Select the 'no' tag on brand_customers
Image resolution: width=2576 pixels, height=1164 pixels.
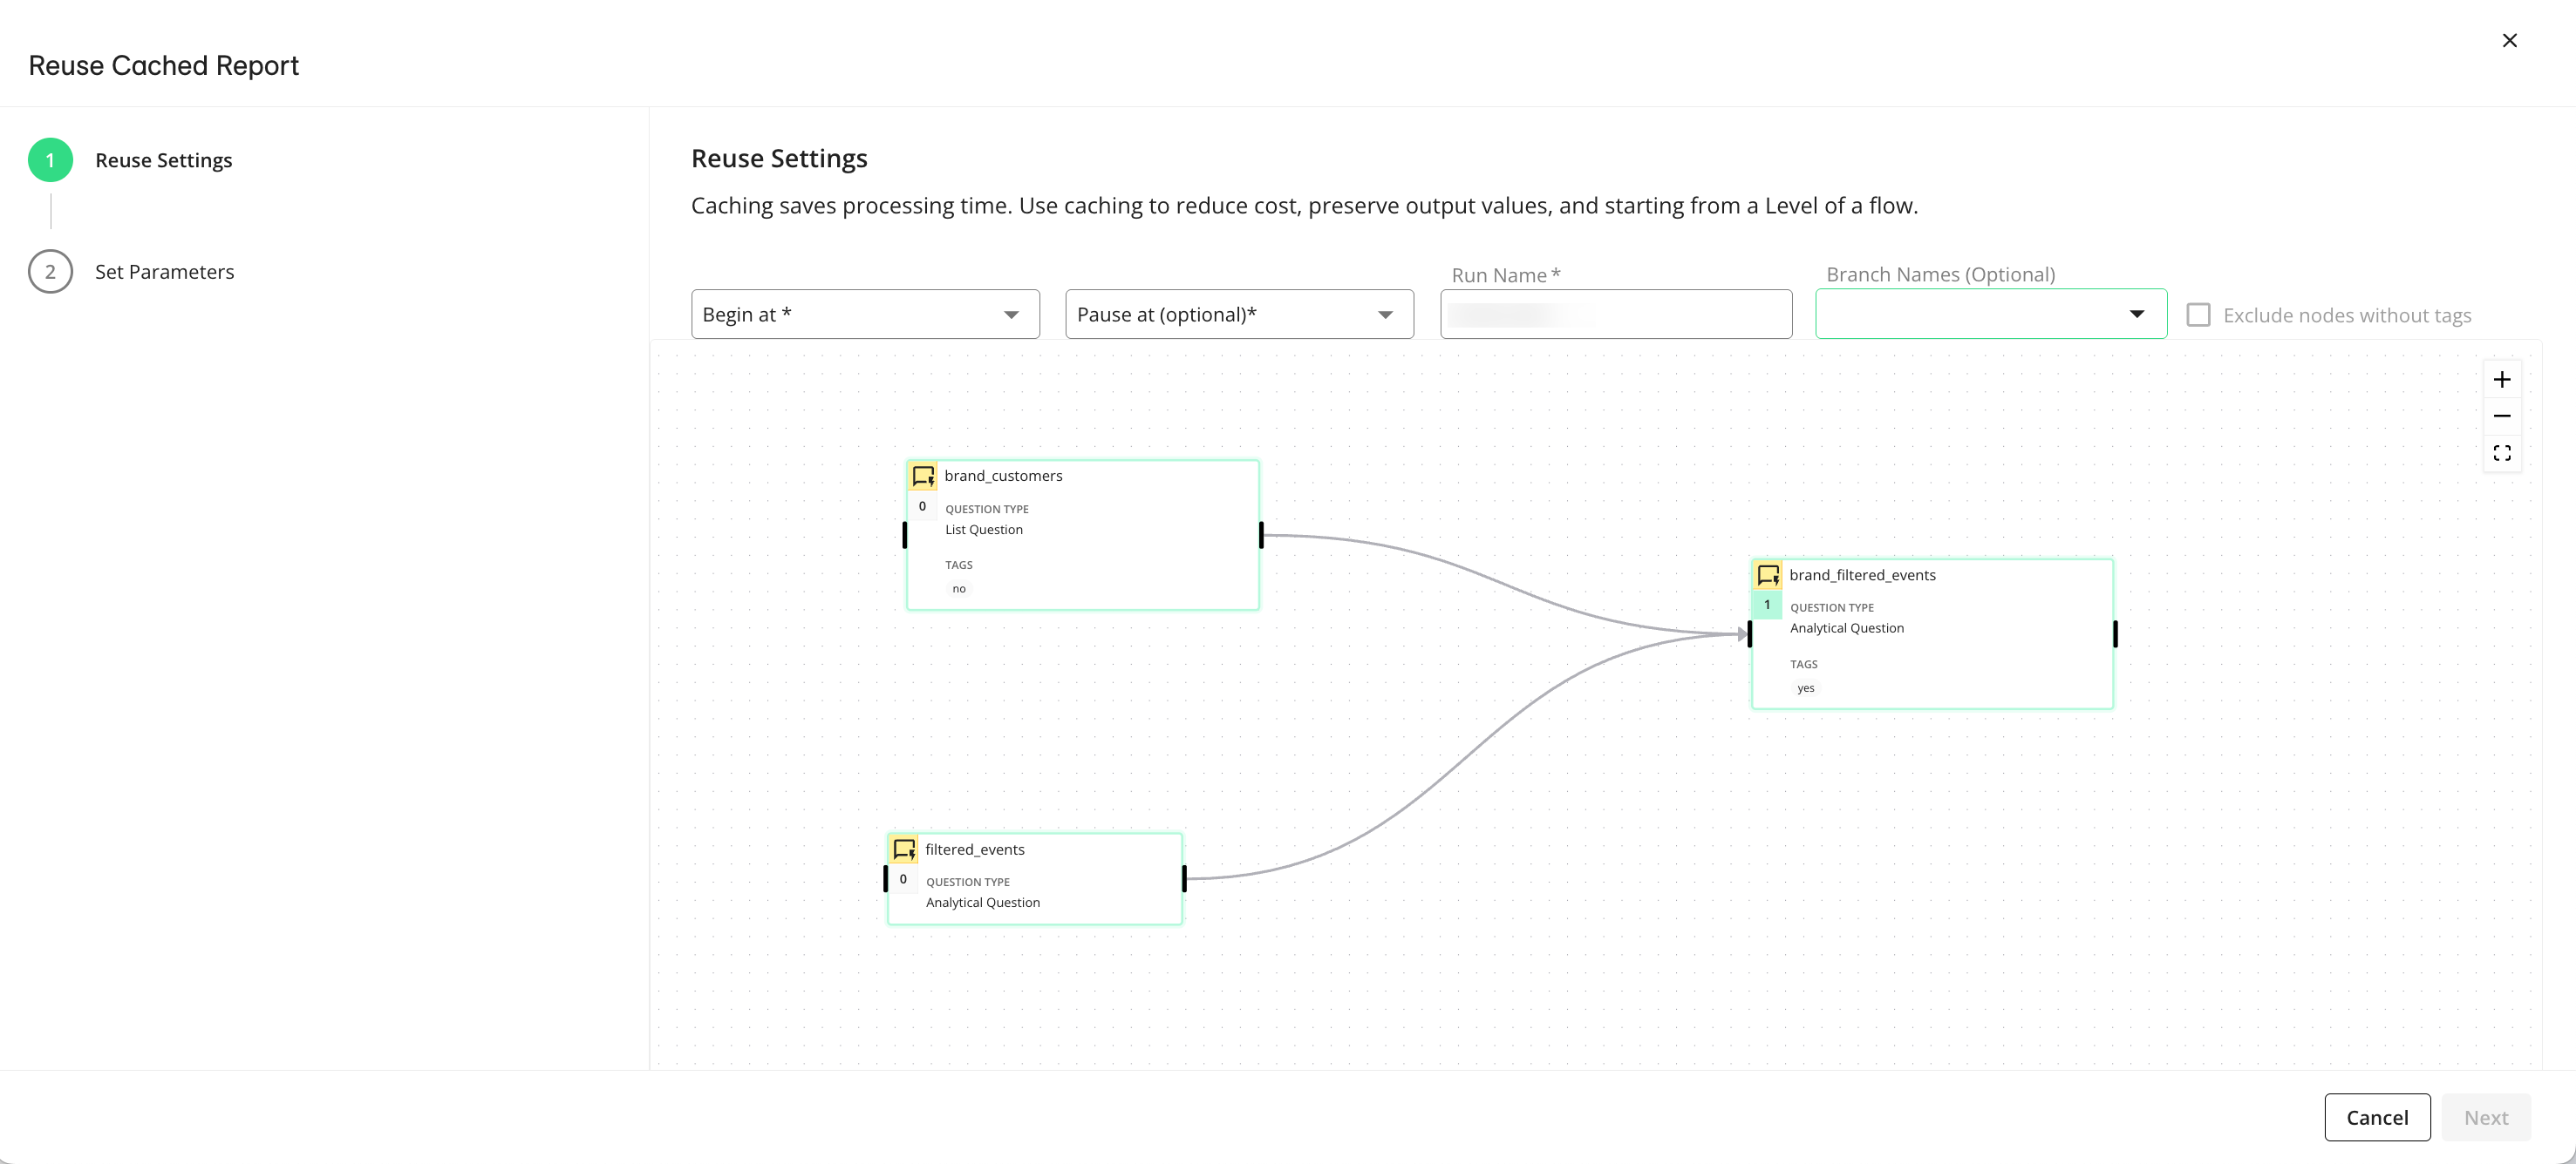[958, 588]
